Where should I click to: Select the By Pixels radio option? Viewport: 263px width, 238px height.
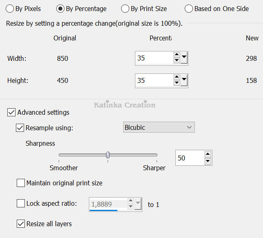click(10, 9)
